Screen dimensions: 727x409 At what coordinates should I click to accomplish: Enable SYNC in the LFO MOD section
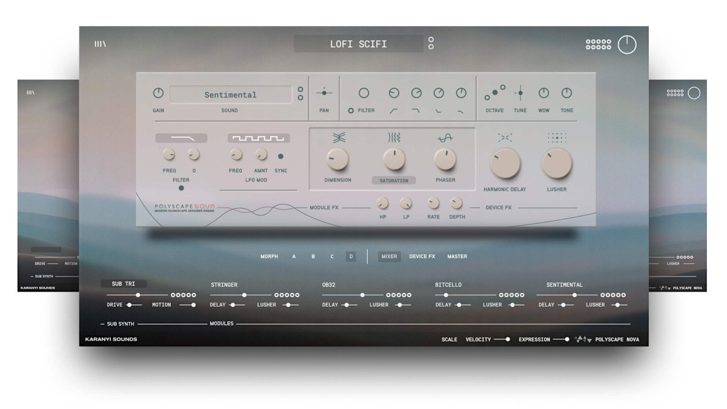pyautogui.click(x=280, y=156)
